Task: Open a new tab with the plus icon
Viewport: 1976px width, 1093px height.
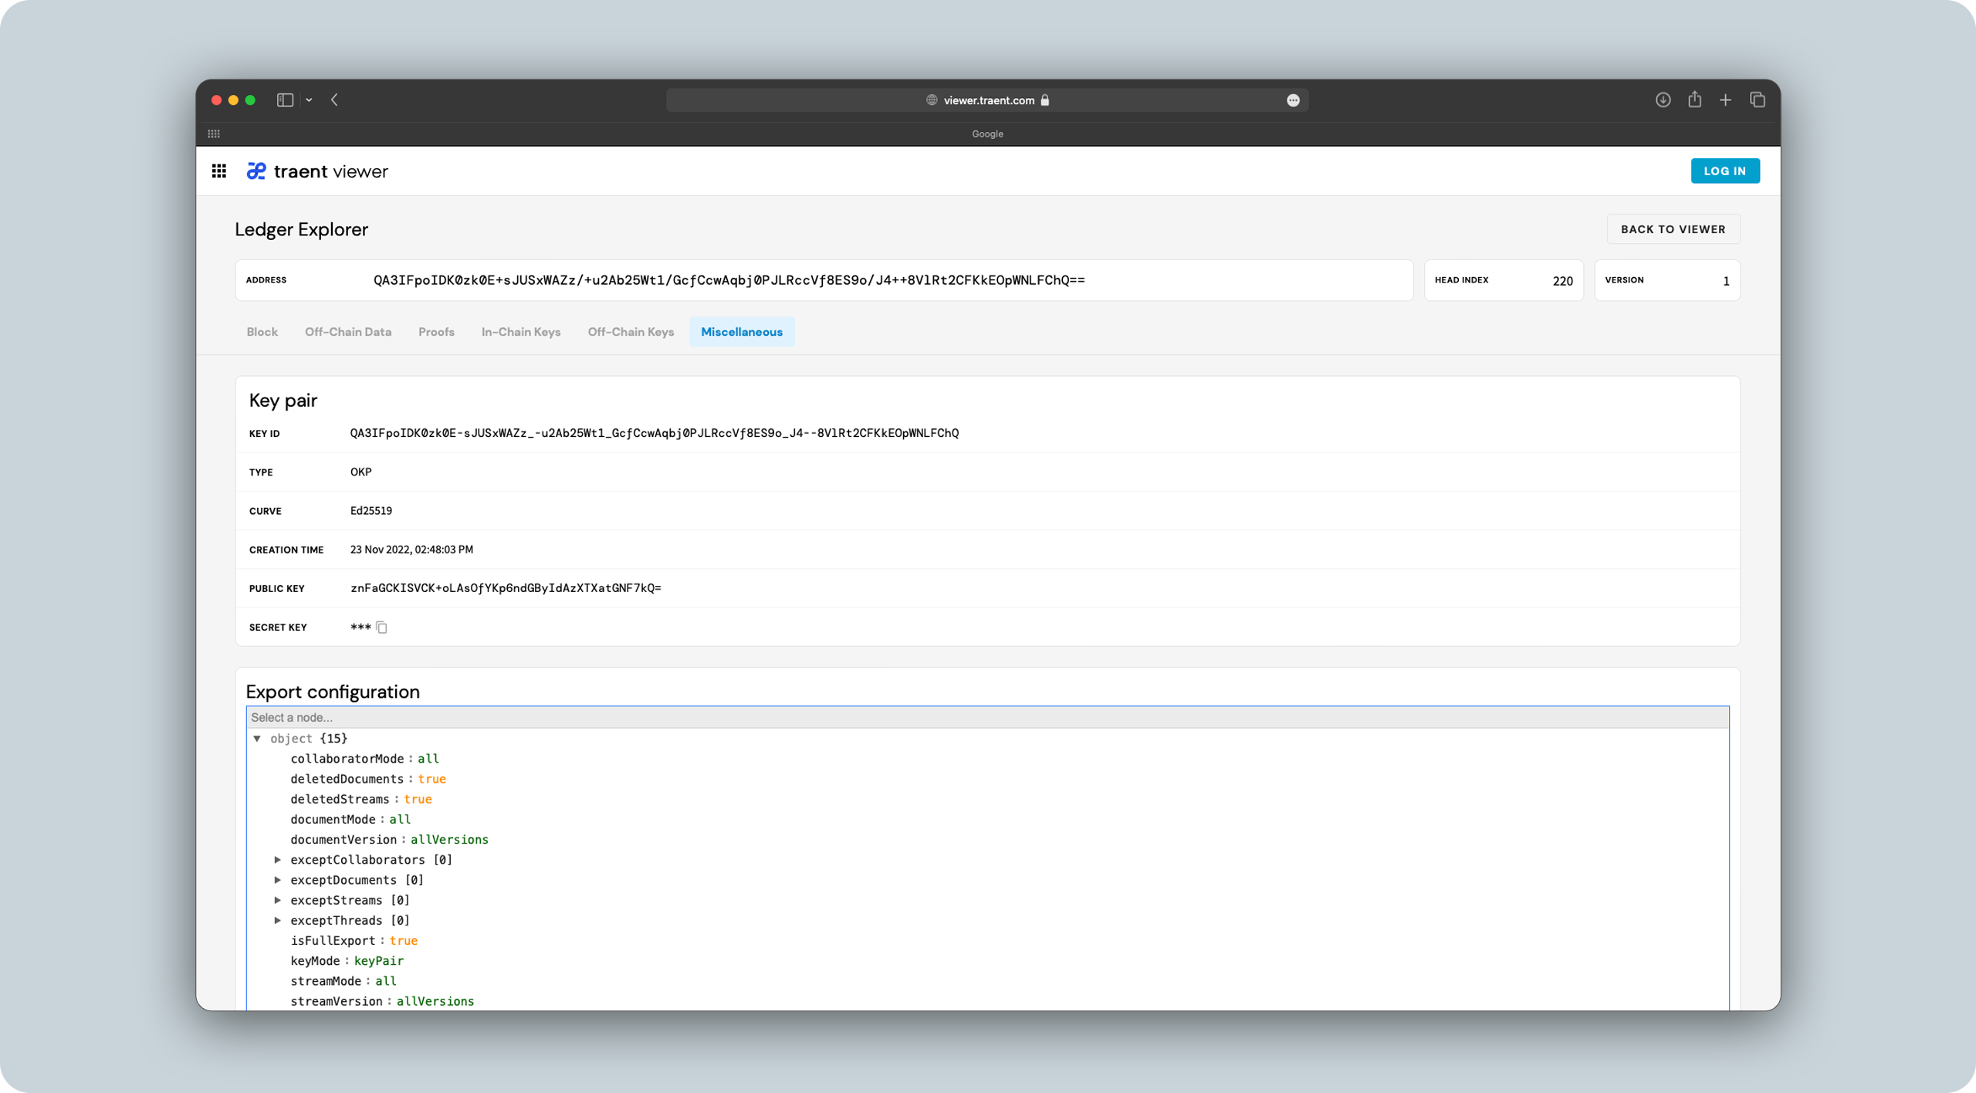Action: [x=1726, y=100]
